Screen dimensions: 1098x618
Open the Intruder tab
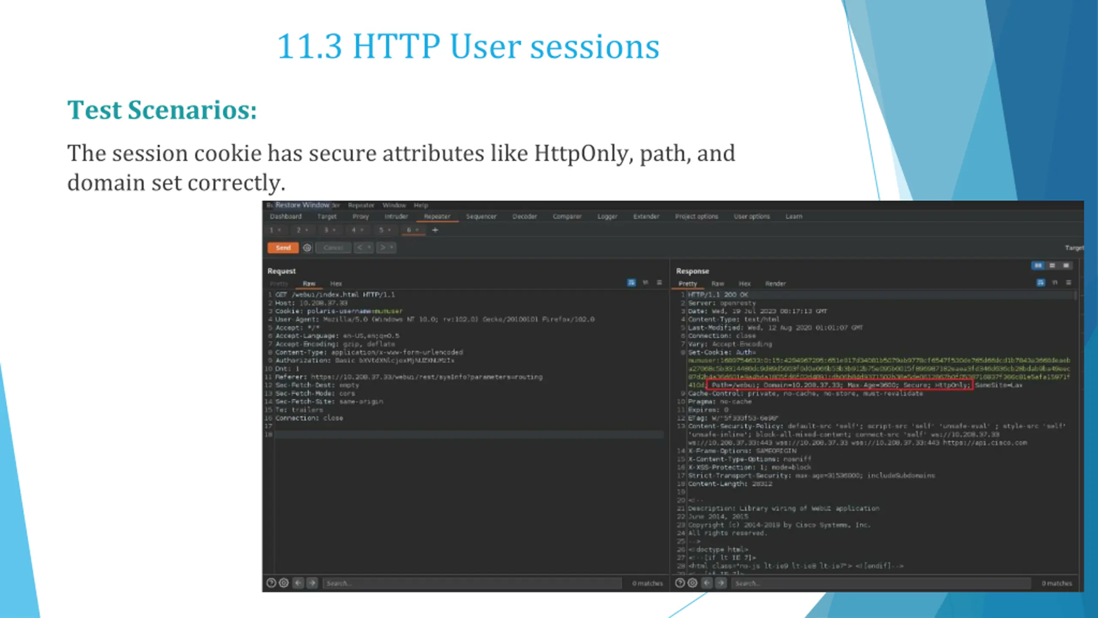point(396,216)
